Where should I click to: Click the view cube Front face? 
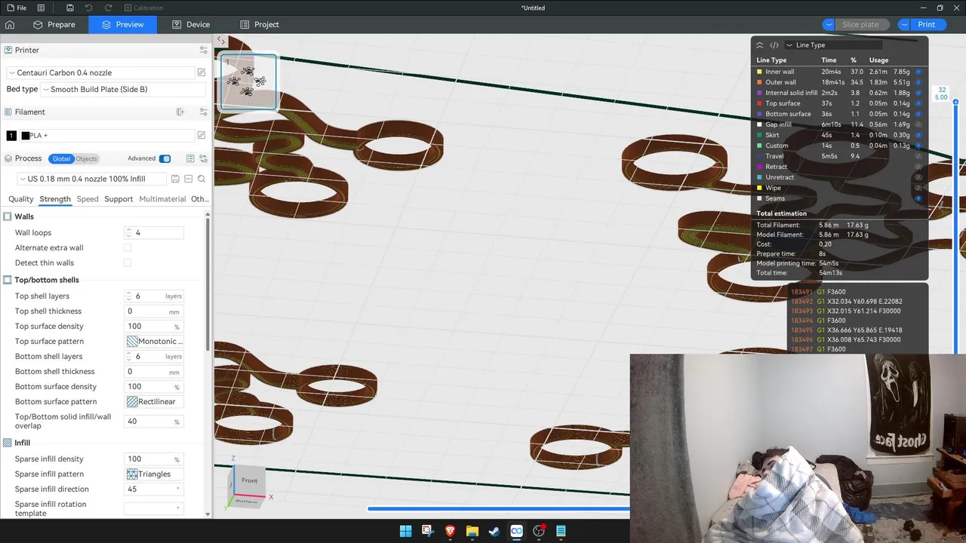(249, 480)
